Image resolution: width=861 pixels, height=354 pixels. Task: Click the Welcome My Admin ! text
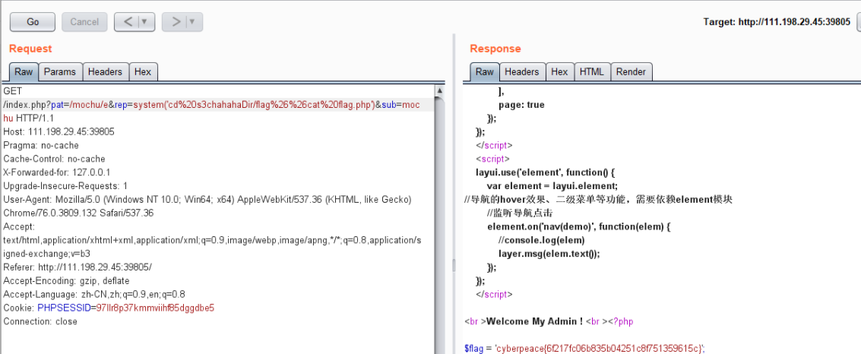[535, 321]
